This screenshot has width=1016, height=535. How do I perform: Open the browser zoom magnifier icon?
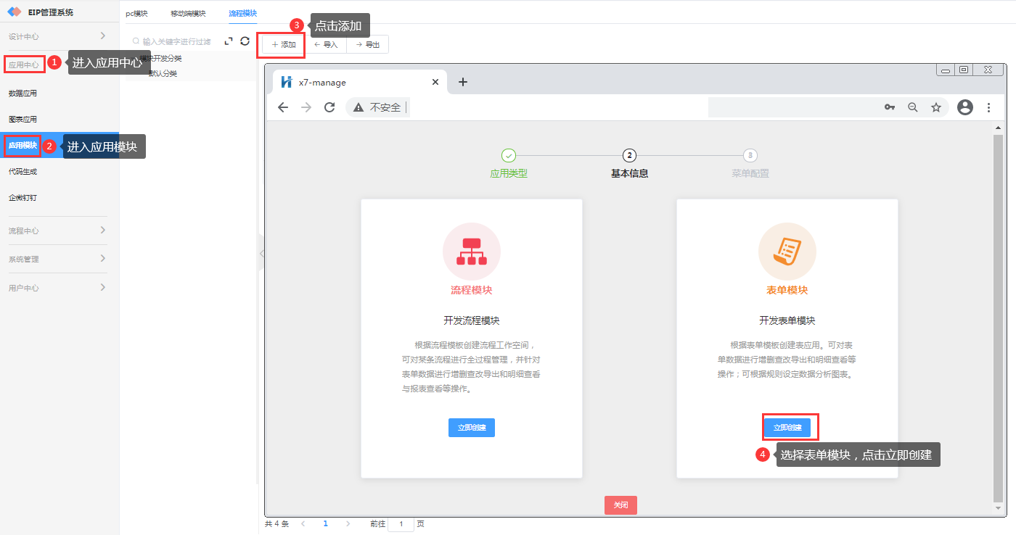[x=913, y=107]
